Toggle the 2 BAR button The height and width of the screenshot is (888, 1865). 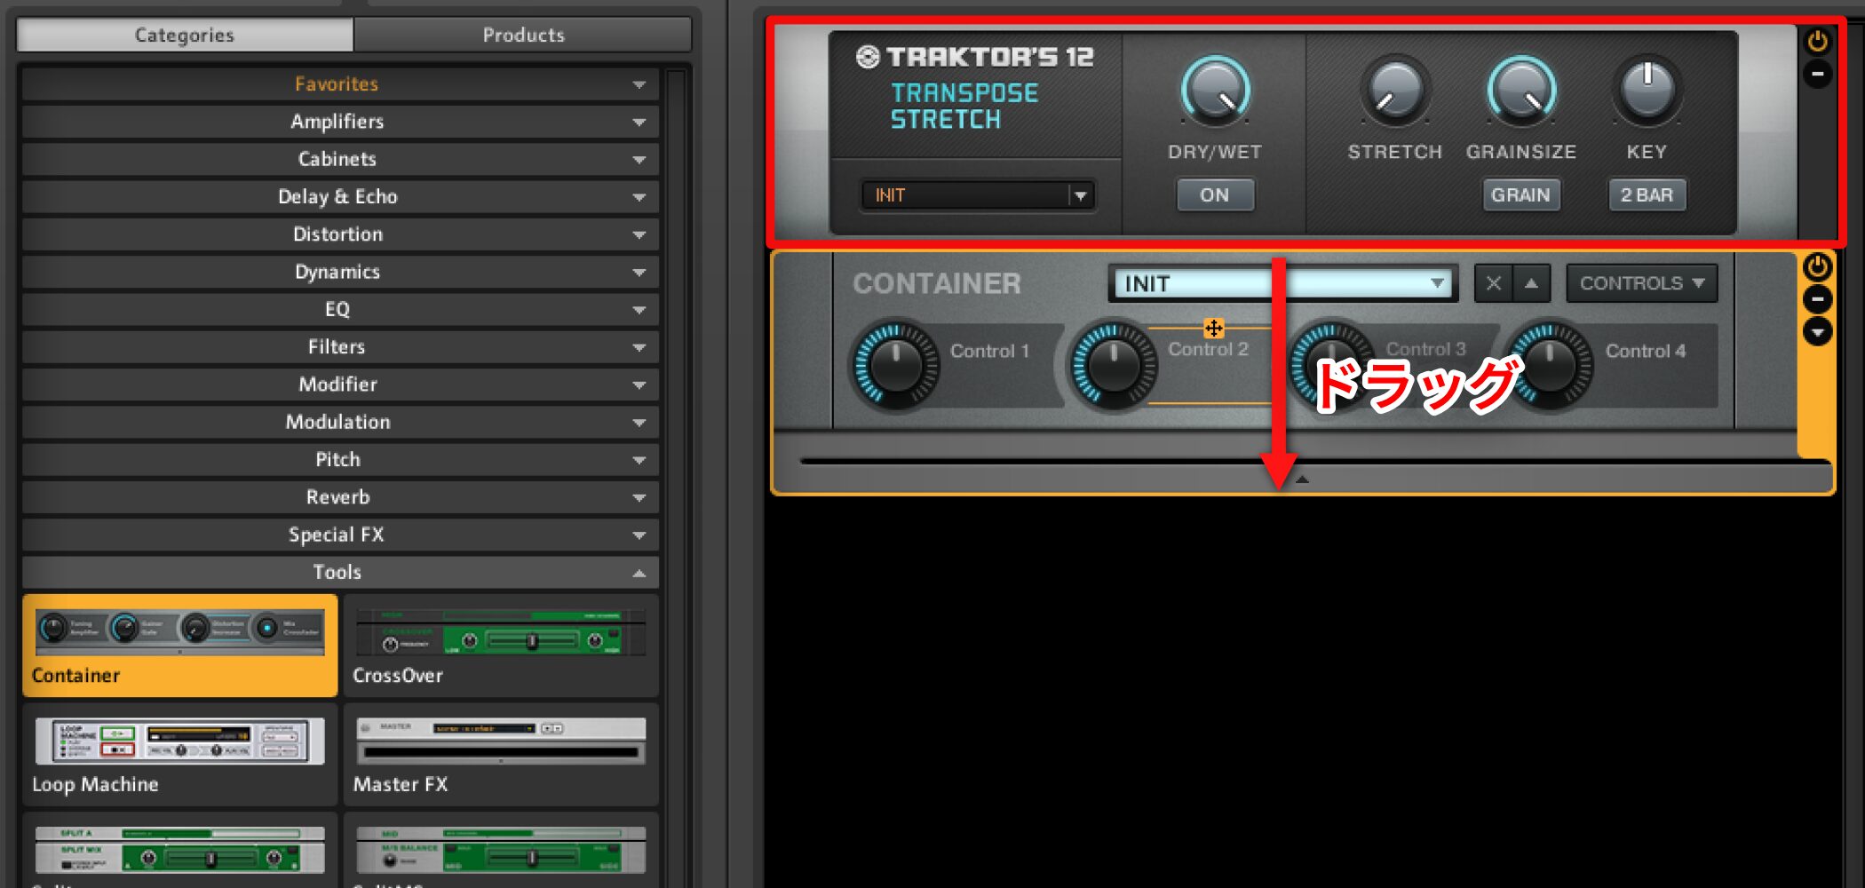click(x=1647, y=195)
